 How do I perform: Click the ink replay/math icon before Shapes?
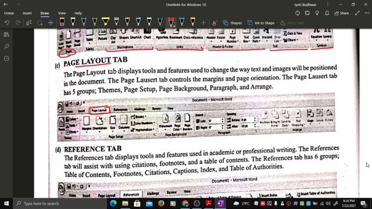click(x=214, y=23)
